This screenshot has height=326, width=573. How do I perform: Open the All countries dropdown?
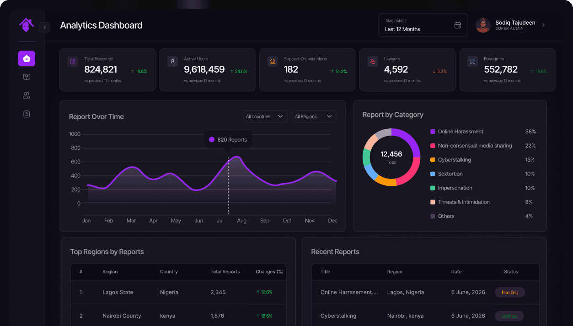pyautogui.click(x=265, y=116)
